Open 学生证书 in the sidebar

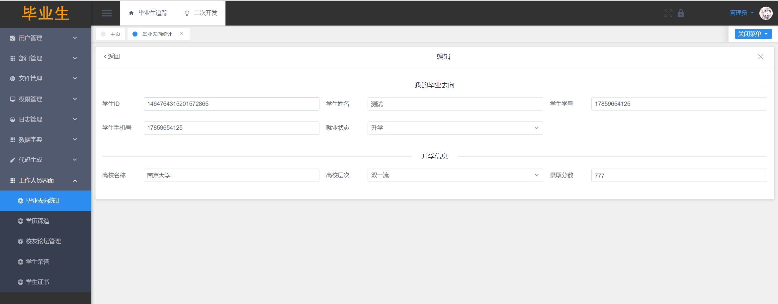point(45,282)
